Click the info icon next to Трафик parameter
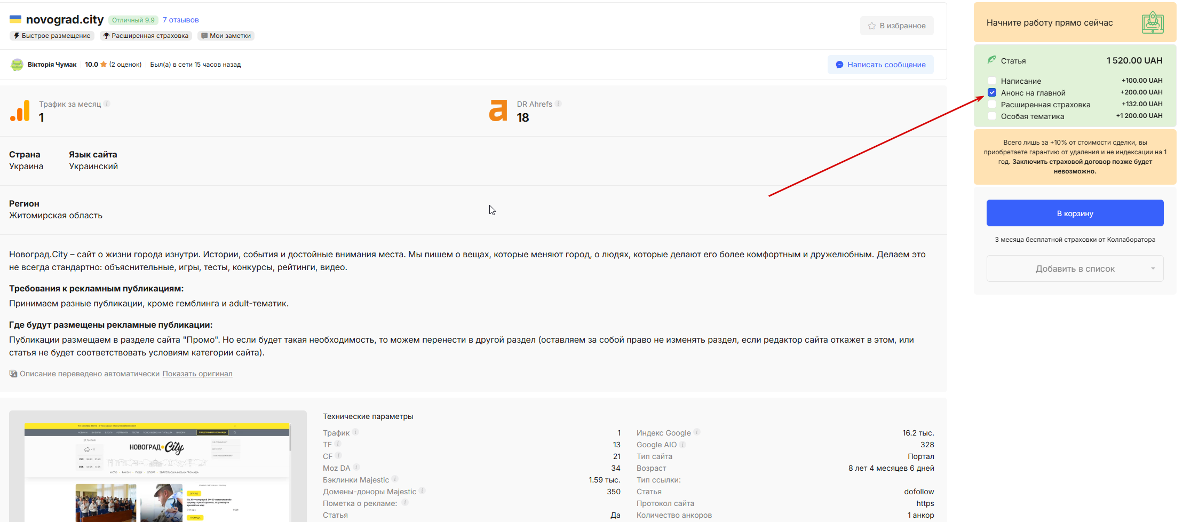 pos(355,432)
